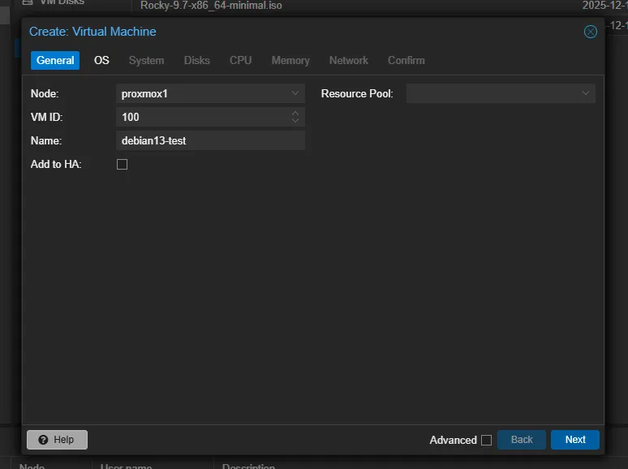The height and width of the screenshot is (469, 628).
Task: Switch to the CPU tab
Action: tap(240, 60)
